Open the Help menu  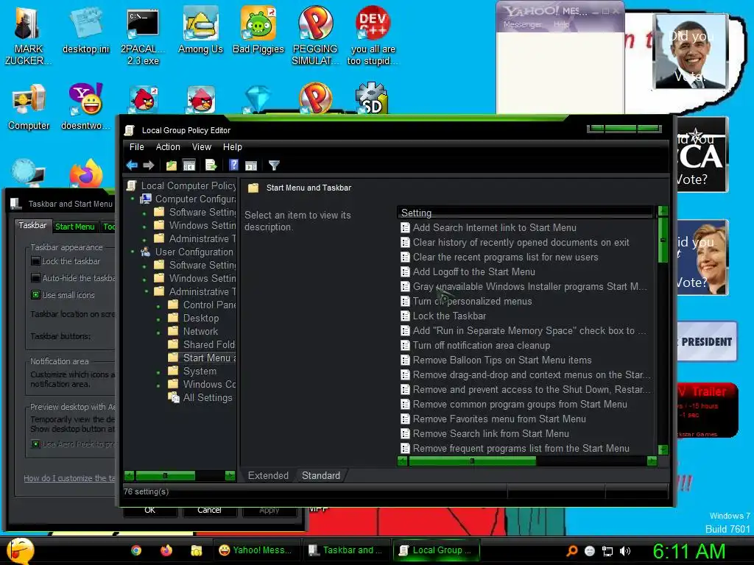[232, 147]
